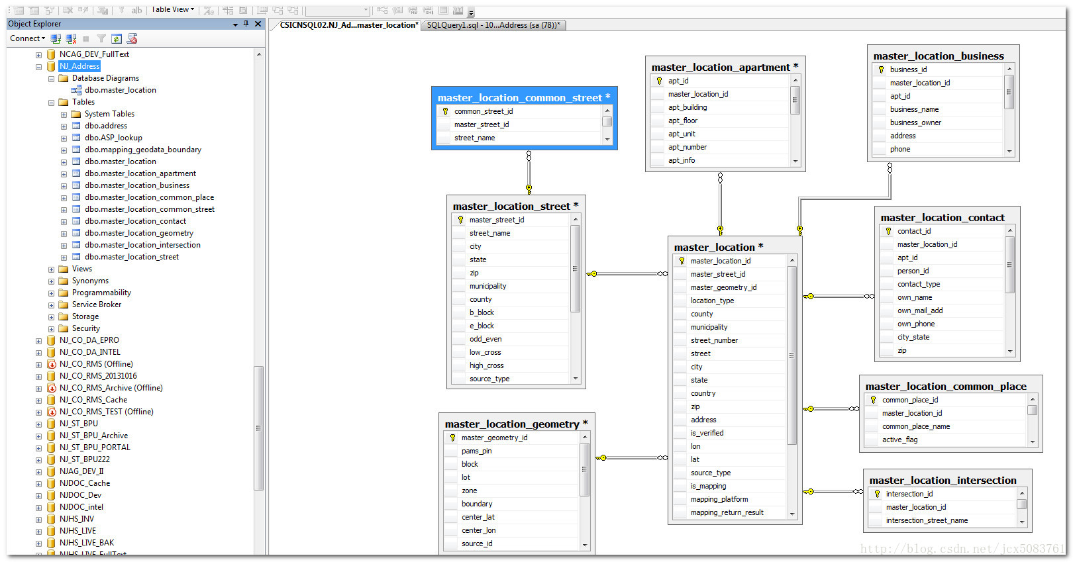Image resolution: width=1073 pixels, height=562 pixels.
Task: Expand the Programmability folder
Action: [51, 293]
